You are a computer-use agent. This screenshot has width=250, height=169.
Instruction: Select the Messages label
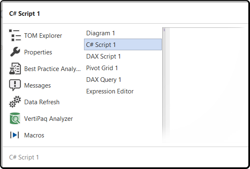click(x=37, y=86)
